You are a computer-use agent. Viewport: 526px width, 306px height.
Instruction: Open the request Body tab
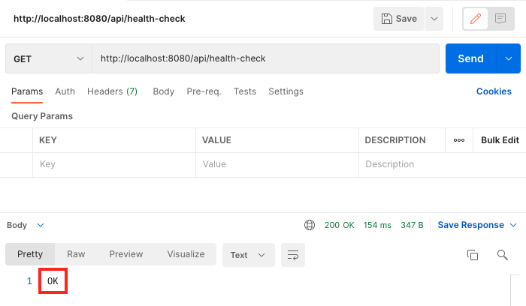[x=164, y=91]
